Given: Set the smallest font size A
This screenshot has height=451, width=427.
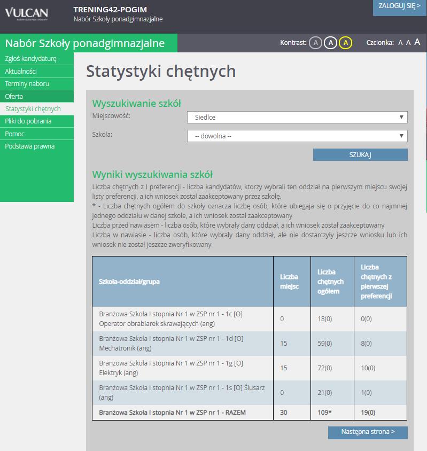Looking at the screenshot, I should click(x=400, y=43).
